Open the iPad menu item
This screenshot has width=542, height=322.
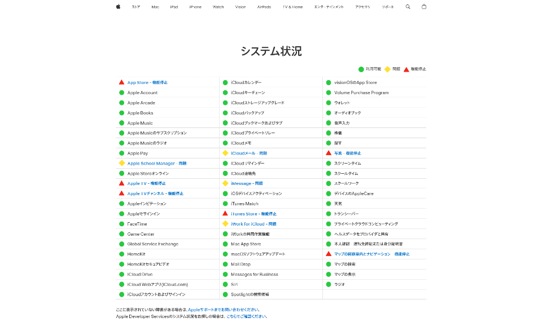pos(174,7)
